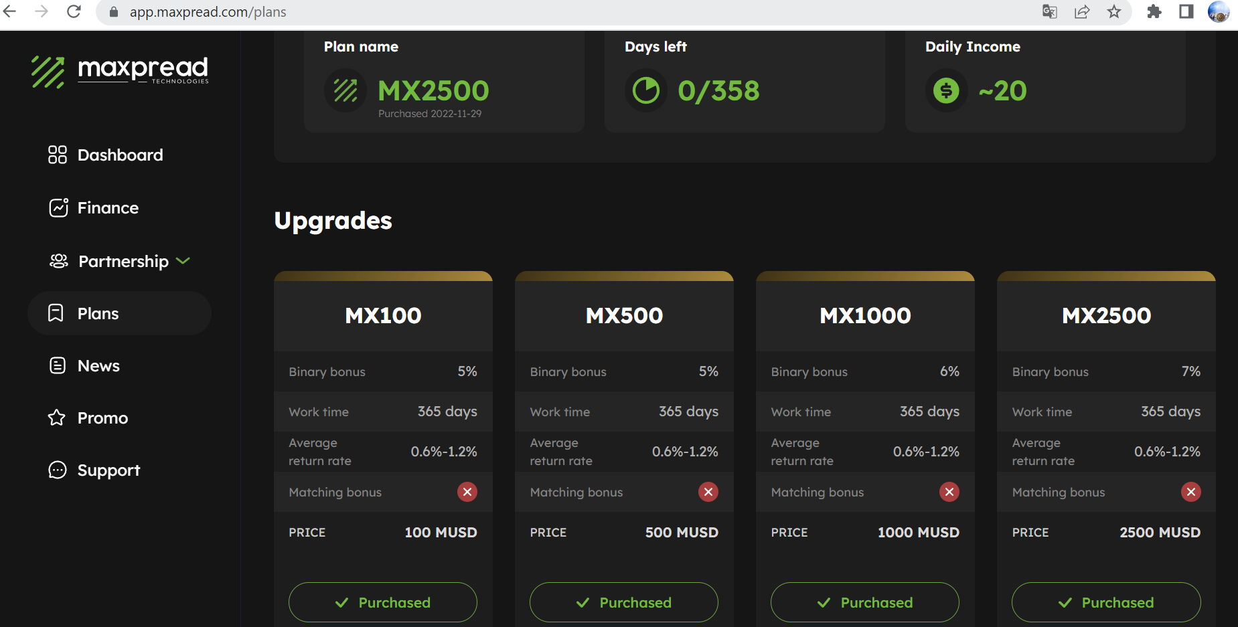Click the Dashboard grid icon
Image resolution: width=1238 pixels, height=627 pixels.
(58, 155)
